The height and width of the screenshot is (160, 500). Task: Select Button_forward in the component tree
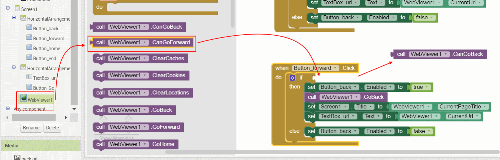(x=49, y=39)
